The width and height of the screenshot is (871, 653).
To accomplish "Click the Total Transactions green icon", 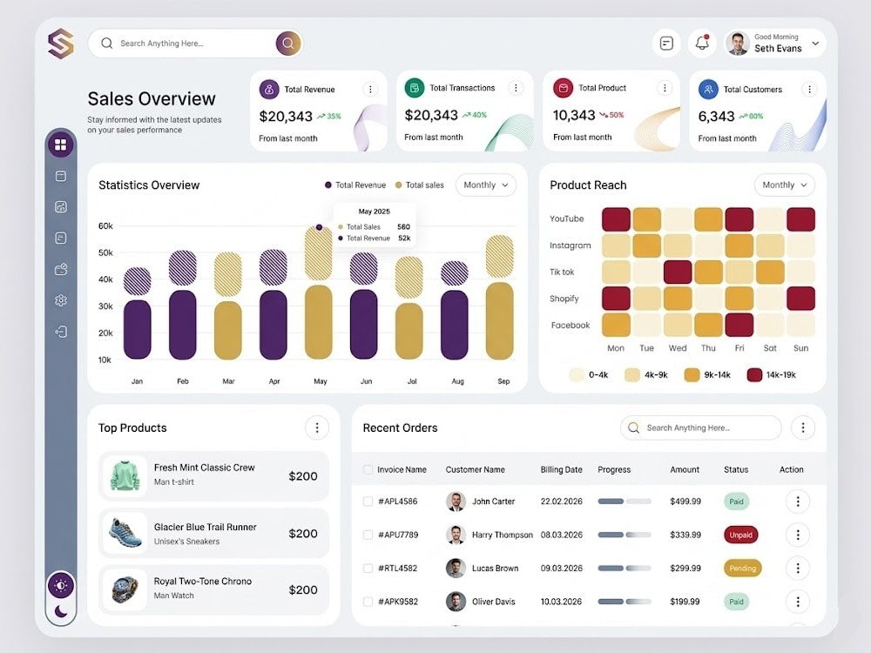I will click(415, 88).
